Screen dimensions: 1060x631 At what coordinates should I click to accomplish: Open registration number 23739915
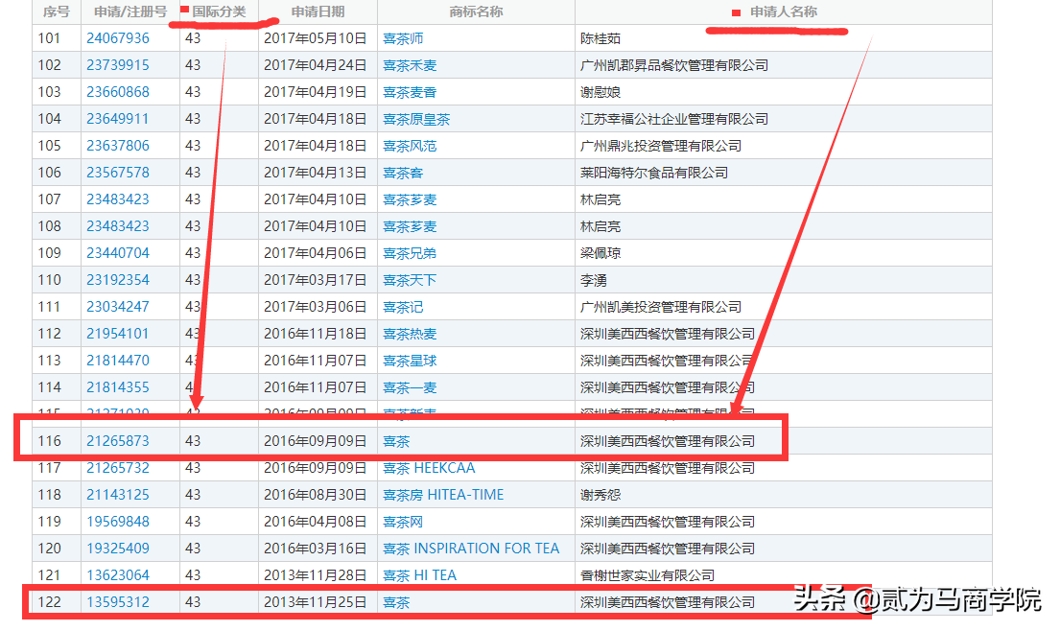[x=118, y=65]
